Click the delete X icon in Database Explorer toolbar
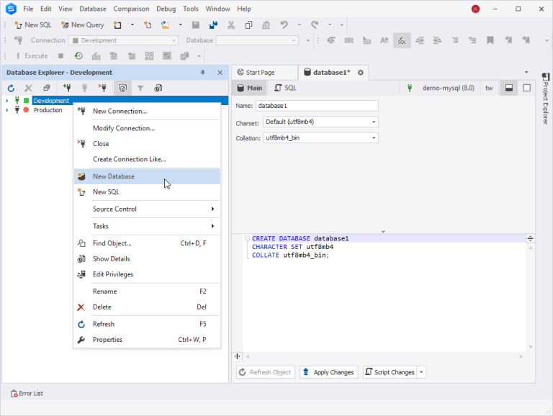 [29, 88]
